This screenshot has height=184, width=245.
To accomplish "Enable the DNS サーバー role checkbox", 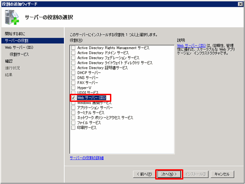I will (73, 78).
